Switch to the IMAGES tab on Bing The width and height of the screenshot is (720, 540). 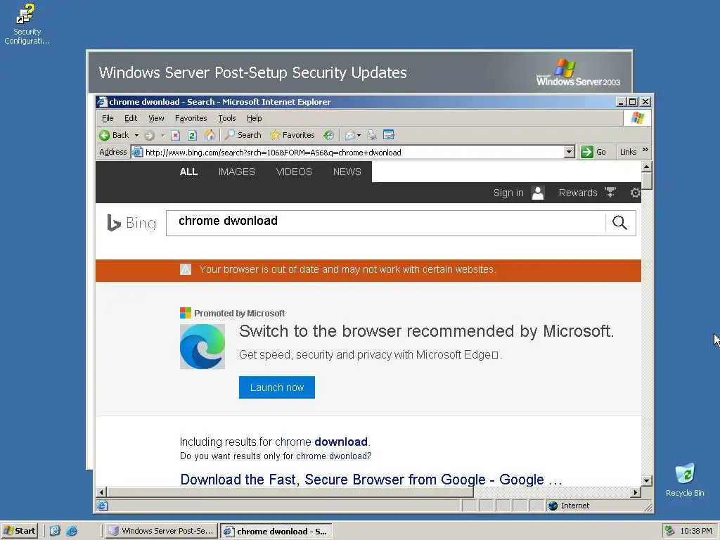236,172
